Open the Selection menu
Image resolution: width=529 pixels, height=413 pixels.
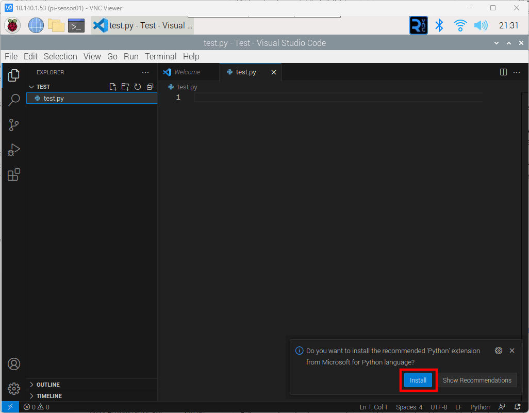60,56
